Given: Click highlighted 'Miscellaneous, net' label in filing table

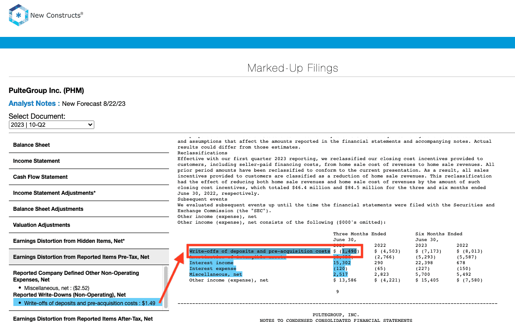Looking at the screenshot, I should [215, 274].
